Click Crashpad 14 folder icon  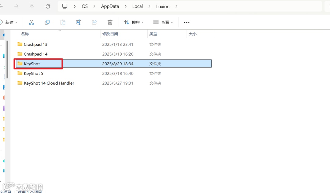pyautogui.click(x=20, y=54)
